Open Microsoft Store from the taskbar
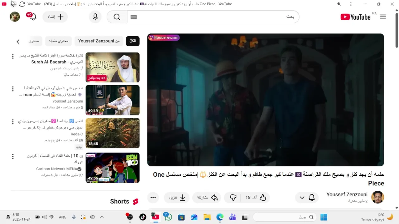399x224 pixels. point(181,217)
